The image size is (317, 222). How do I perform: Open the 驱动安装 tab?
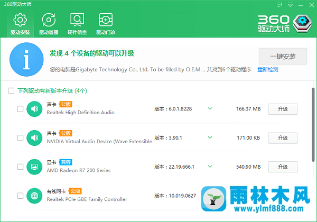click(x=20, y=24)
